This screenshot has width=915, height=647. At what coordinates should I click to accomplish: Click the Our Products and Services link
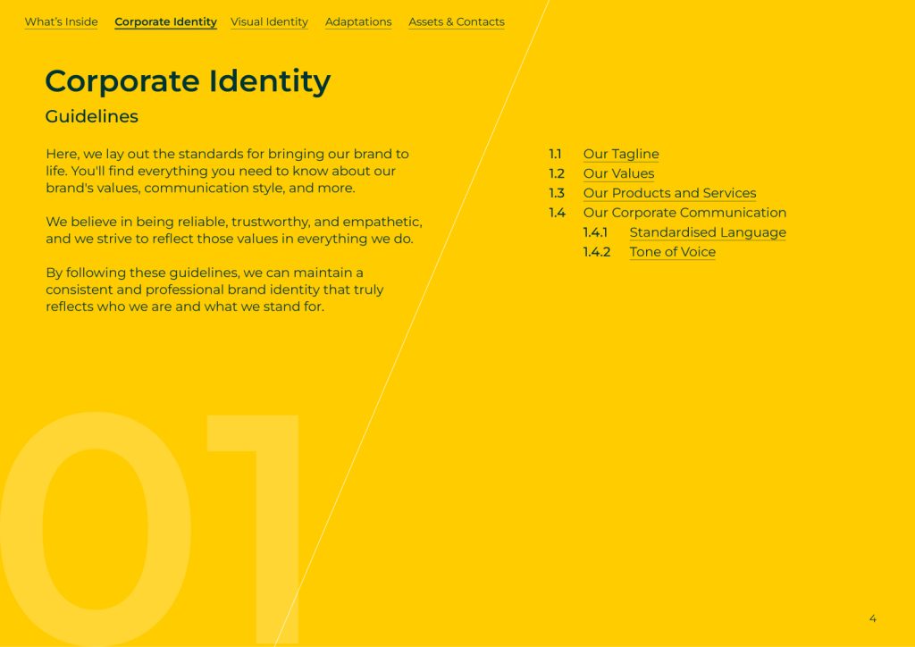(669, 194)
